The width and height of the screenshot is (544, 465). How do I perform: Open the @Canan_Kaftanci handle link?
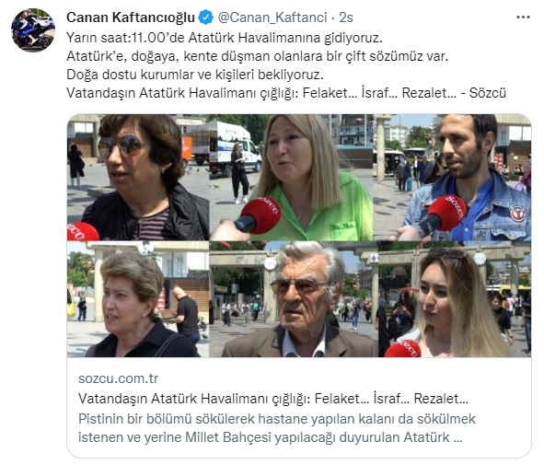point(272,17)
